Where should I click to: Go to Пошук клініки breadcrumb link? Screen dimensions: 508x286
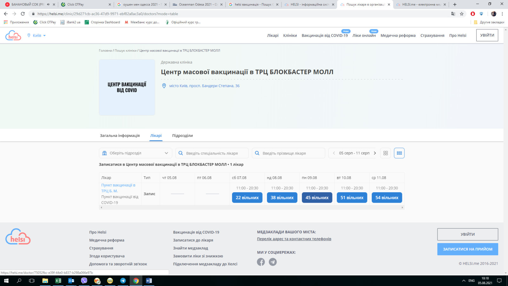pyautogui.click(x=125, y=51)
